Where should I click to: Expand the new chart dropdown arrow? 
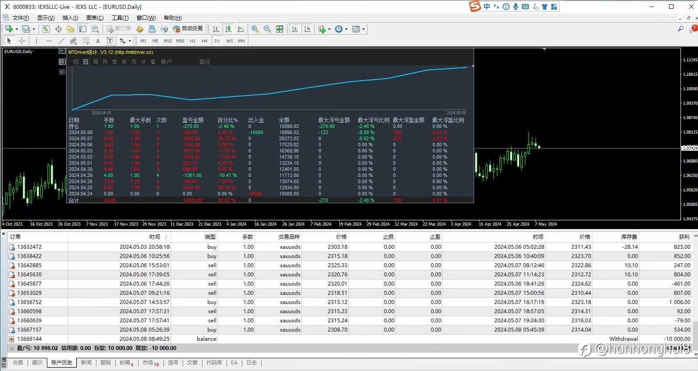17,29
